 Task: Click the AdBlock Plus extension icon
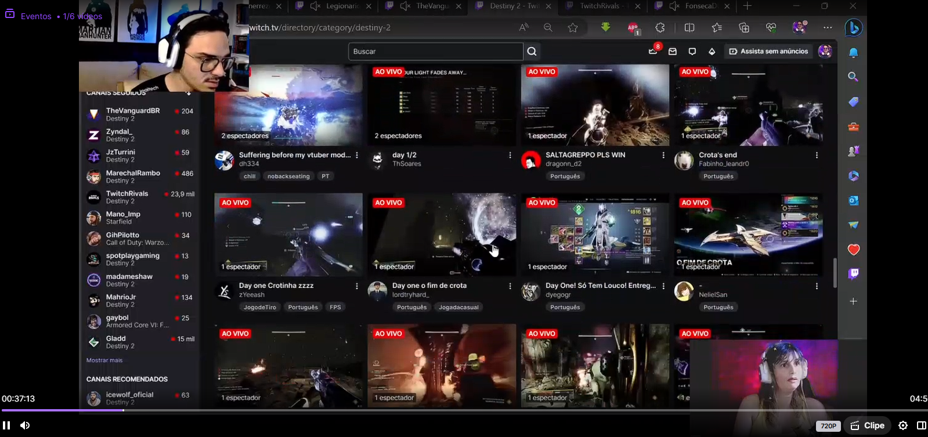pyautogui.click(x=633, y=28)
